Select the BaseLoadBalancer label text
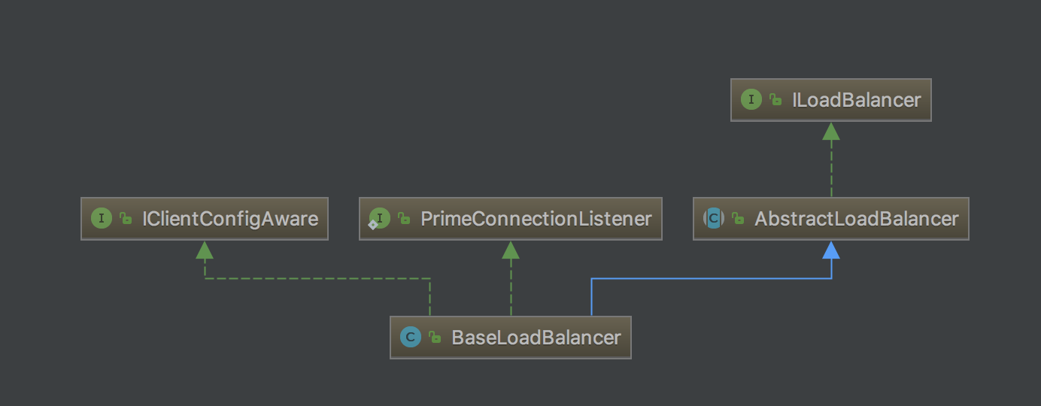Screen dimensions: 1041x406 pos(536,338)
